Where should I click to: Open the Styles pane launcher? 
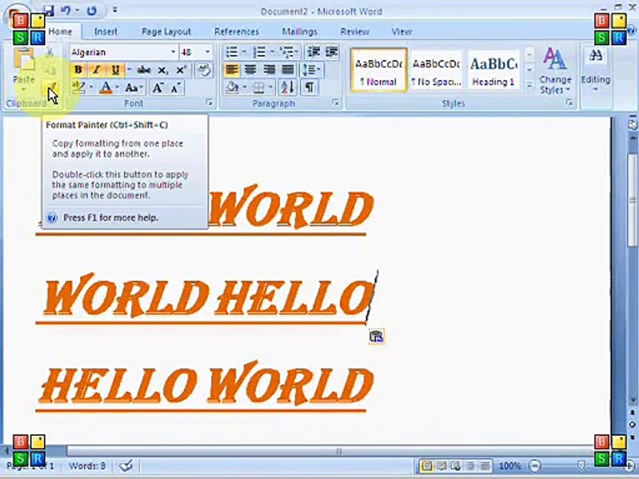pyautogui.click(x=569, y=103)
